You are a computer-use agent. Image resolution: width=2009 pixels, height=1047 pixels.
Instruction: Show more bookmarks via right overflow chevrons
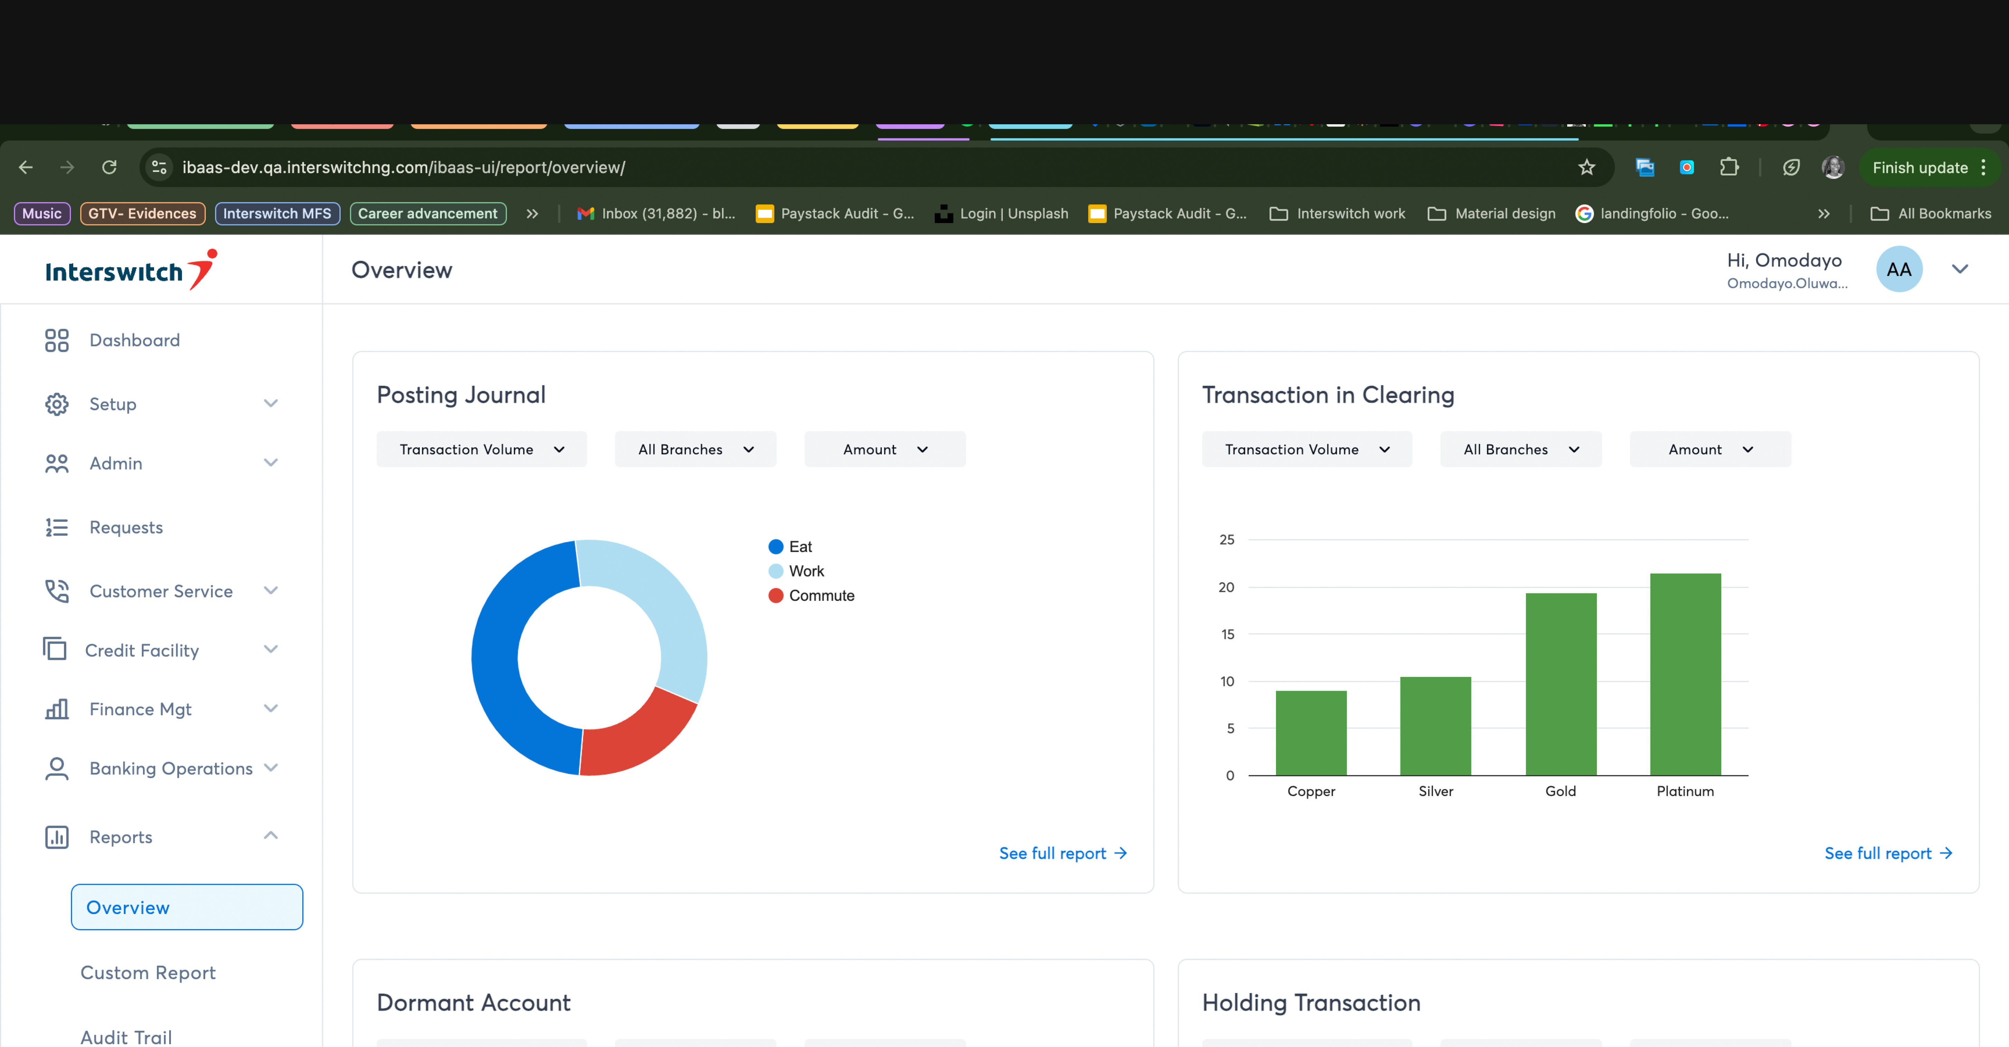tap(1824, 214)
